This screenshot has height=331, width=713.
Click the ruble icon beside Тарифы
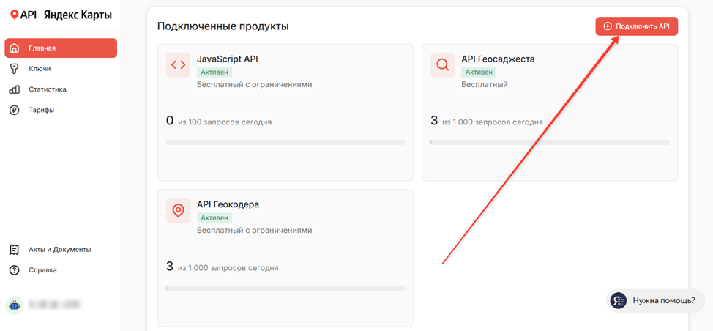point(15,110)
